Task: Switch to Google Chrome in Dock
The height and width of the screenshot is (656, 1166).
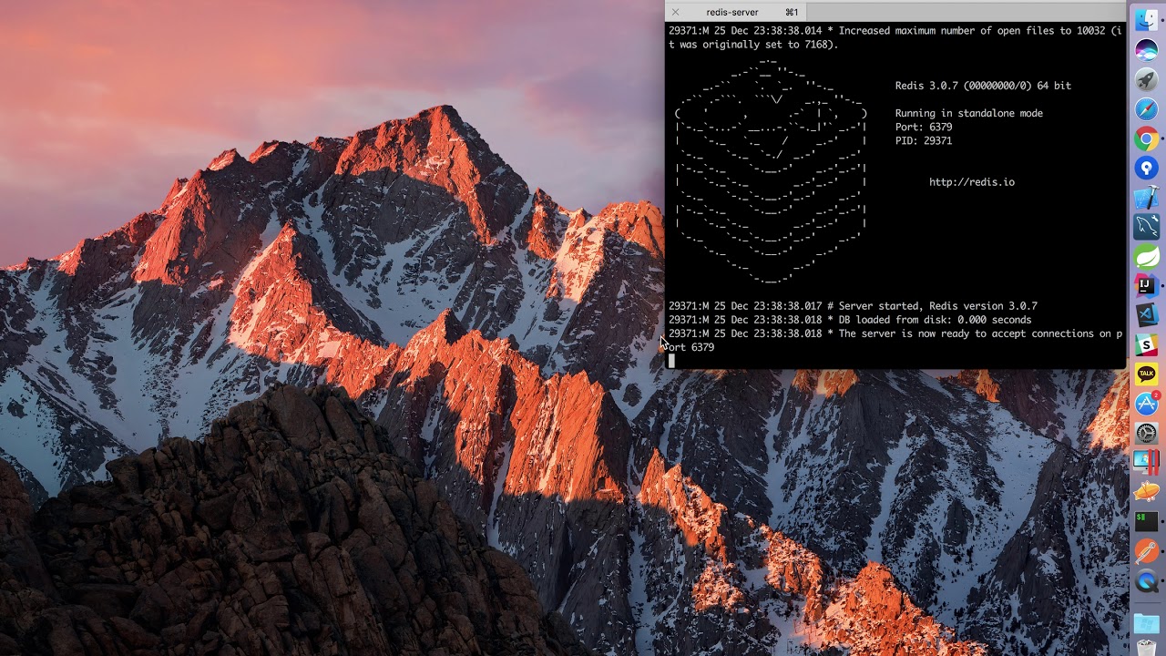Action: coord(1147,138)
